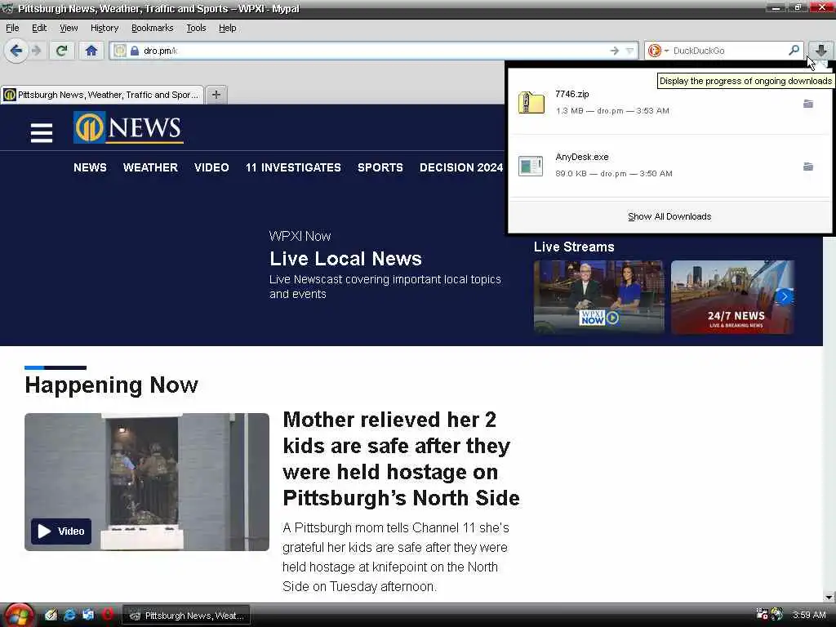Advance the Live Streams carousel arrow

pyautogui.click(x=785, y=296)
